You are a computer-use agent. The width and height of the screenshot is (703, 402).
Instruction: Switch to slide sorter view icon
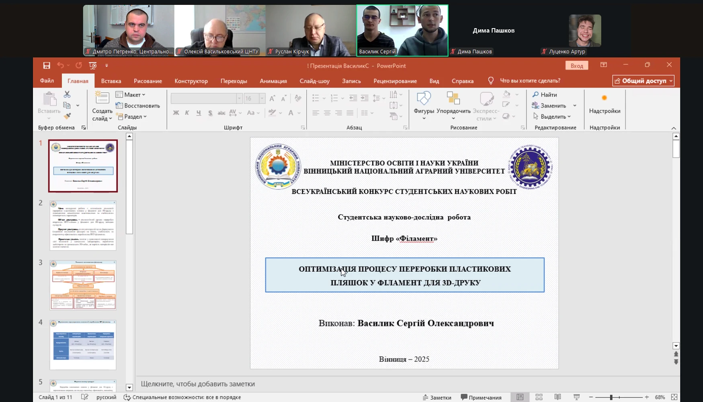(x=539, y=397)
